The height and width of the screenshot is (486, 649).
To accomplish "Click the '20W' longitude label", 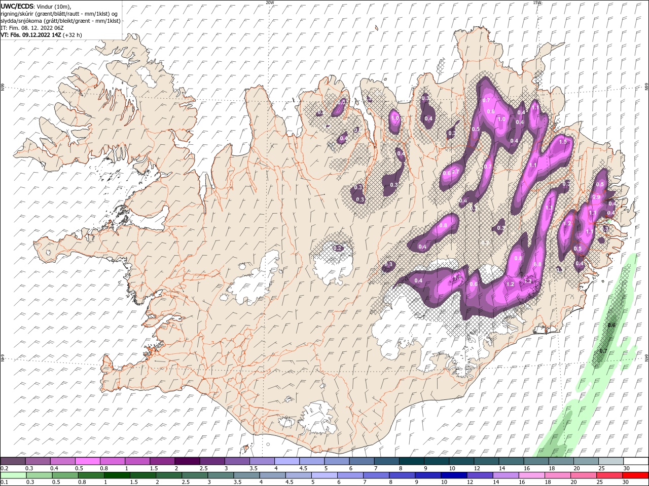I will [x=270, y=3].
